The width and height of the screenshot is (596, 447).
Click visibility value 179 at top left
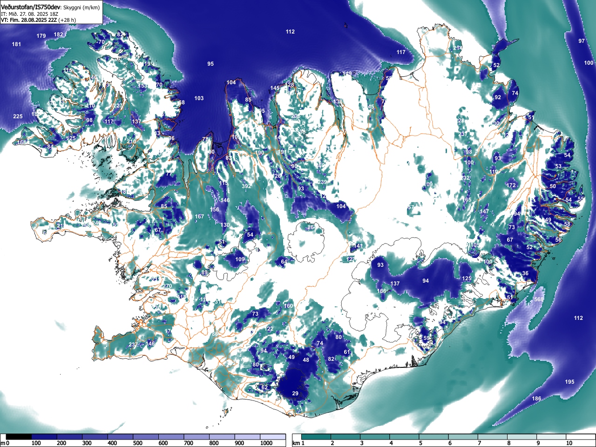click(x=41, y=36)
